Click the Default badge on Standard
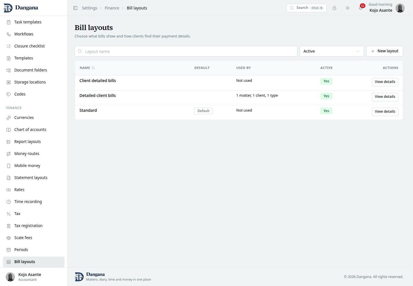Screen dimensions: 413x286 point(203,111)
